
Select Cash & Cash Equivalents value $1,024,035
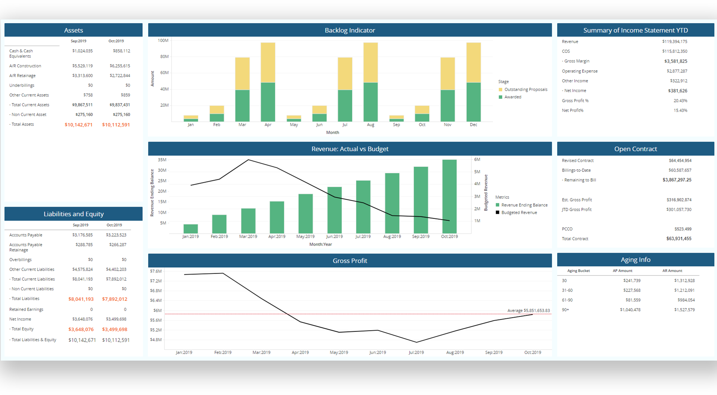83,51
